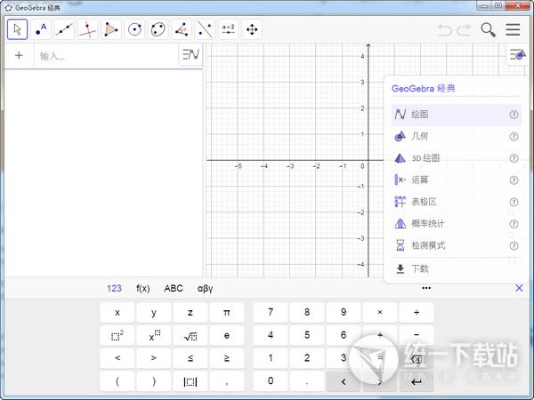Tap the square root key
The height and width of the screenshot is (400, 534).
pos(190,336)
